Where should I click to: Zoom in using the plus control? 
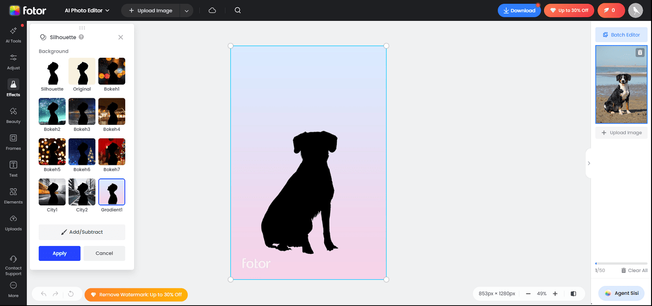point(555,293)
